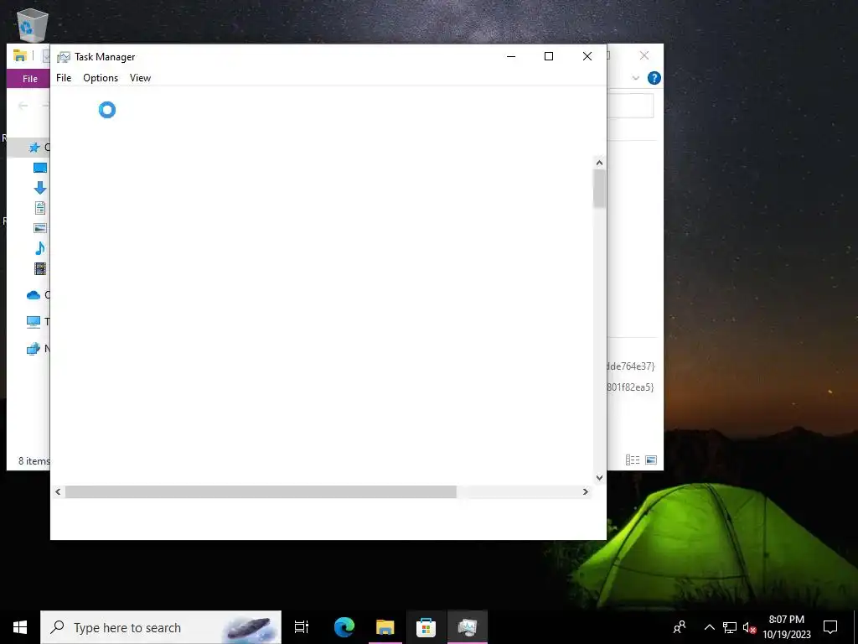The width and height of the screenshot is (858, 644).
Task: Click the vertical scrollbar thumb in Task Manager
Action: pyautogui.click(x=599, y=189)
